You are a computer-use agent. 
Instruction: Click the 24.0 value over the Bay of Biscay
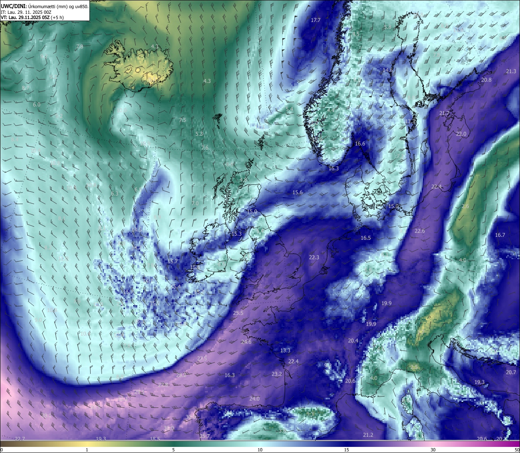[x=254, y=399]
